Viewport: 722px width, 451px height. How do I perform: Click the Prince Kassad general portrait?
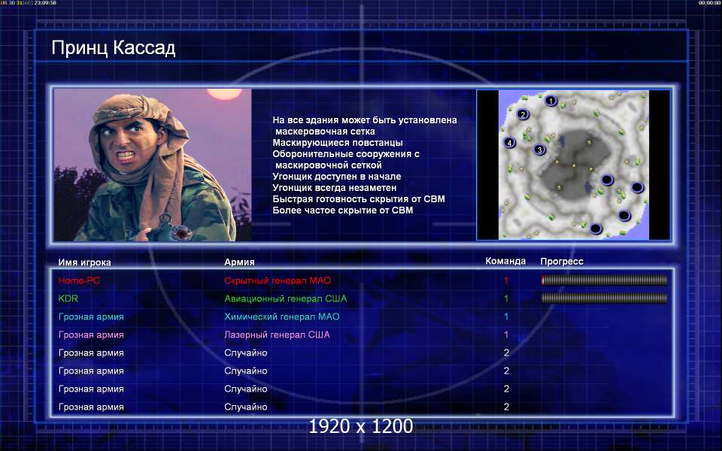click(153, 165)
